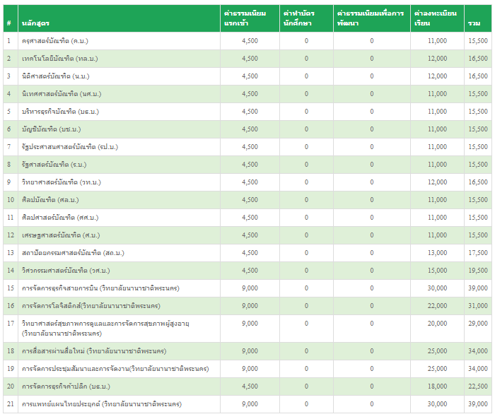
Task: Click row number 21 in the # column
Action: (11, 404)
